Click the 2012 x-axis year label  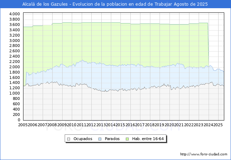coord(91,125)
